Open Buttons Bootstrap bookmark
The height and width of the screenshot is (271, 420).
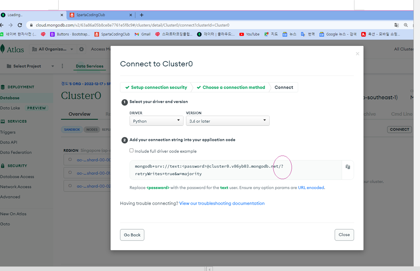pyautogui.click(x=70, y=34)
